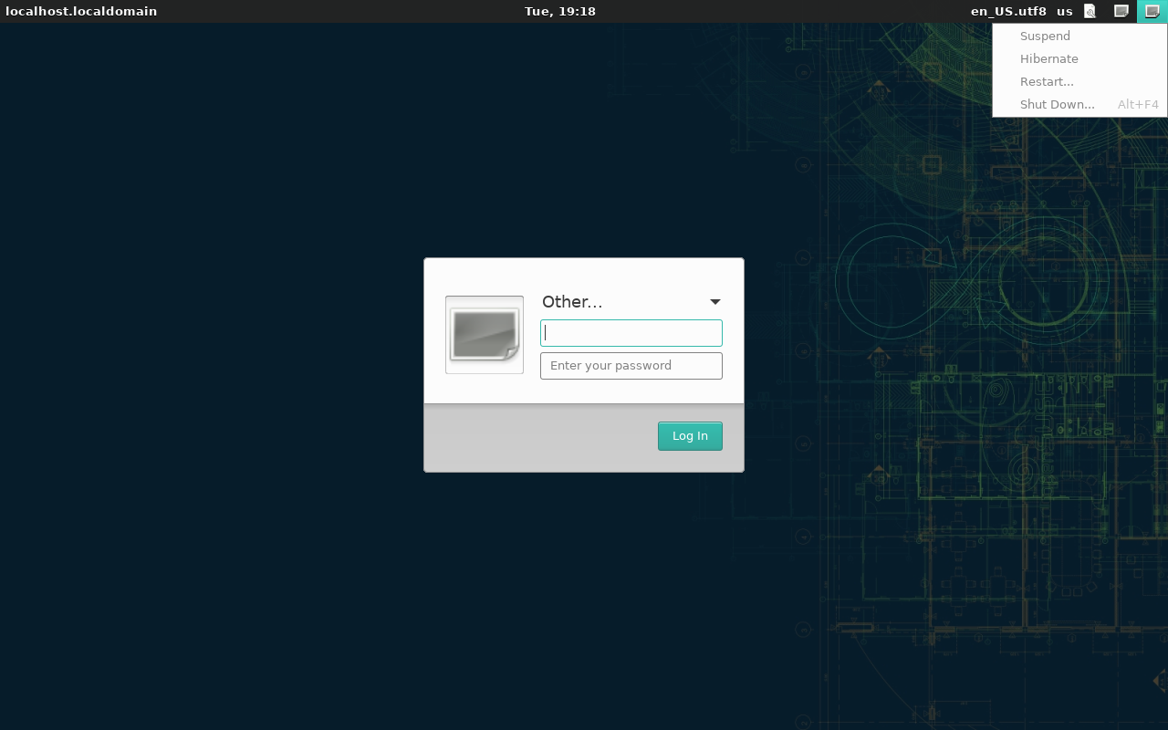Click the Log In button
Viewport: 1168px width, 730px height.
pos(690,436)
